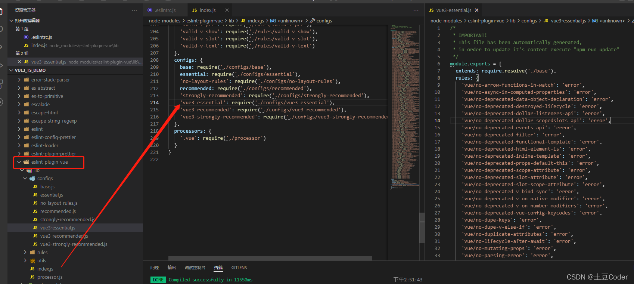This screenshot has height=284, width=634.
Task: Click the rules folder icon
Action: pos(32,252)
